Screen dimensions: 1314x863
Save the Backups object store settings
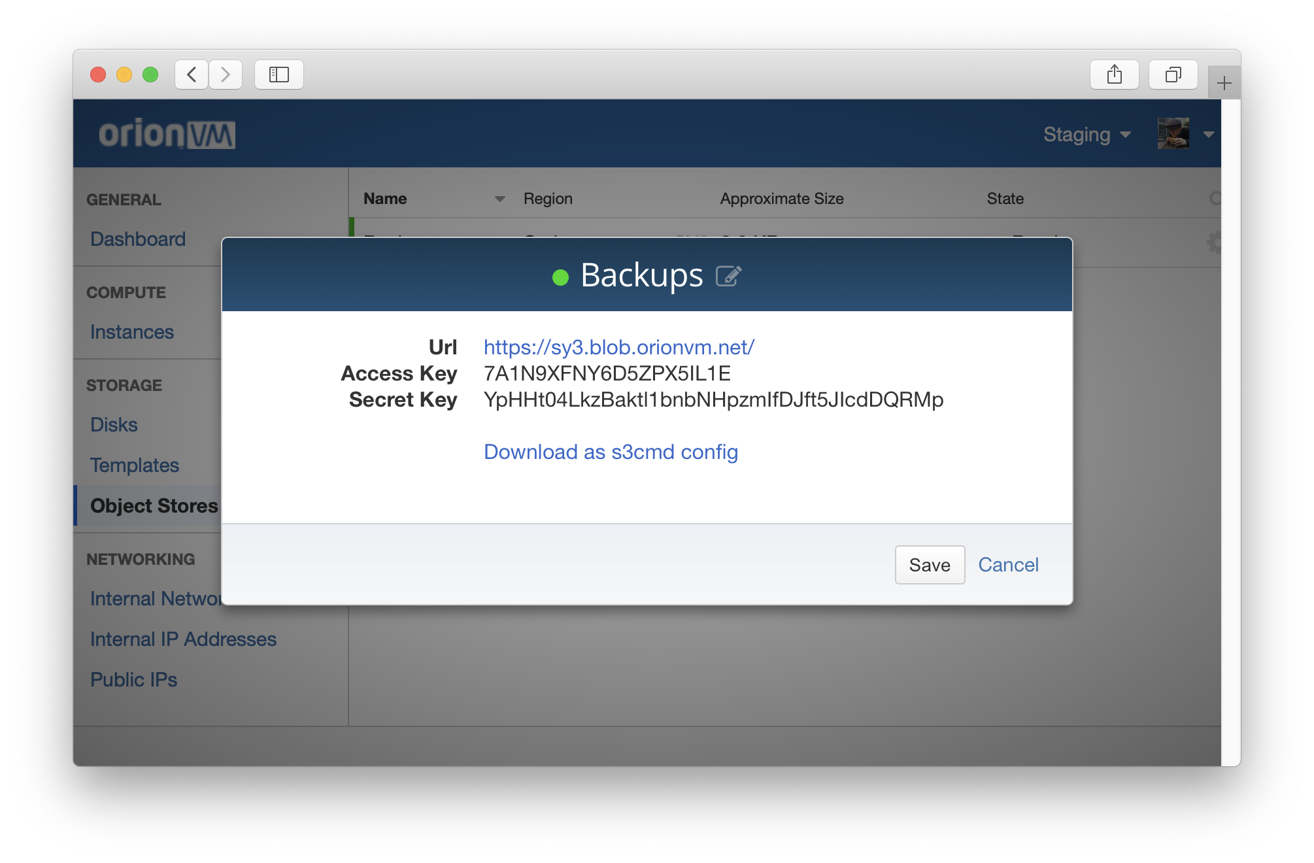point(930,564)
